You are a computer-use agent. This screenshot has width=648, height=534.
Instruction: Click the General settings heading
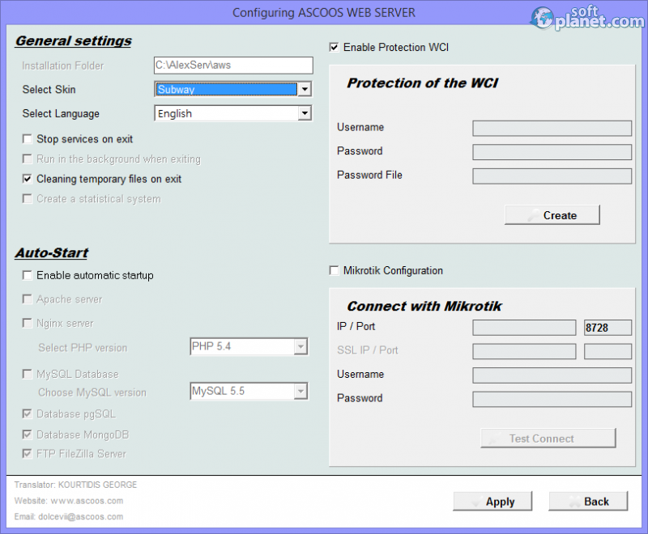[73, 40]
